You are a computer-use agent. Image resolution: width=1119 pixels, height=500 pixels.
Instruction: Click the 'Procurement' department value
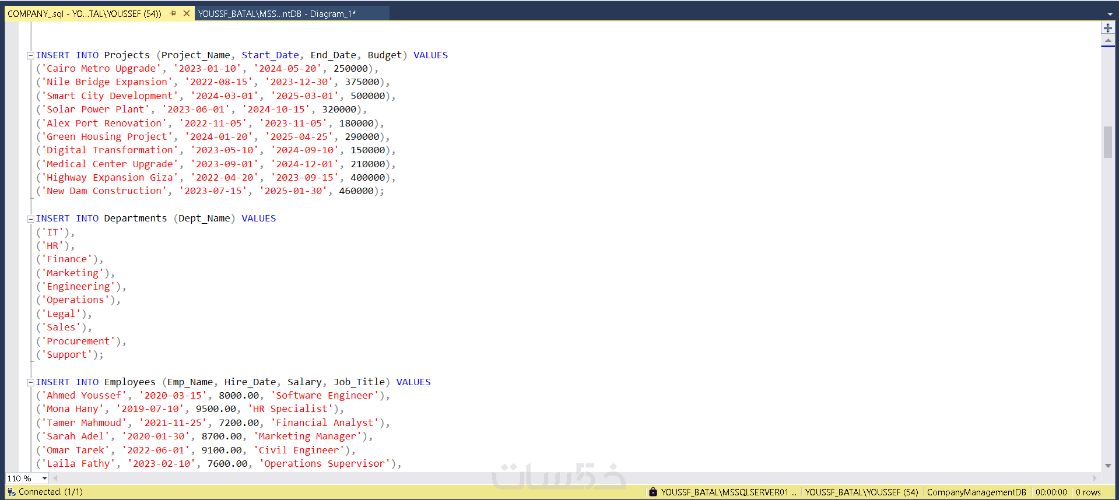(x=78, y=341)
